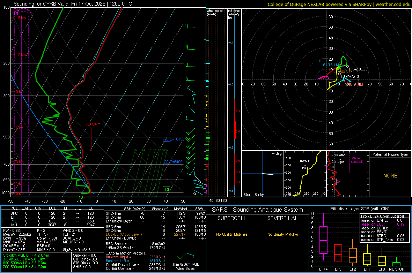The width and height of the screenshot is (412, 273).
Task: Click the 'Corfidi Downshear =' vector line
Action: click(x=135, y=265)
